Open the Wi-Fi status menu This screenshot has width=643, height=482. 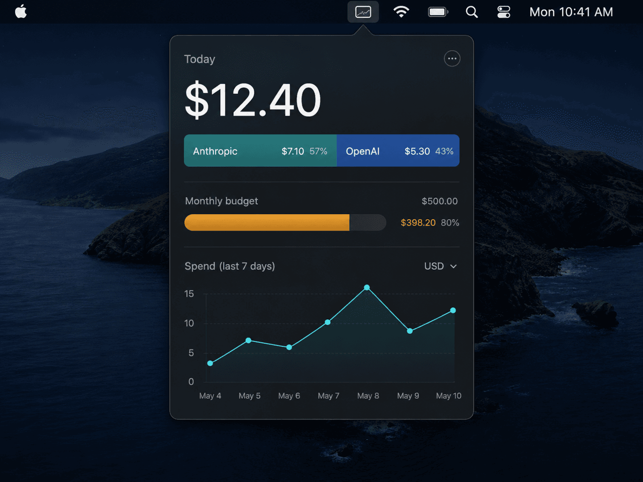coord(401,12)
